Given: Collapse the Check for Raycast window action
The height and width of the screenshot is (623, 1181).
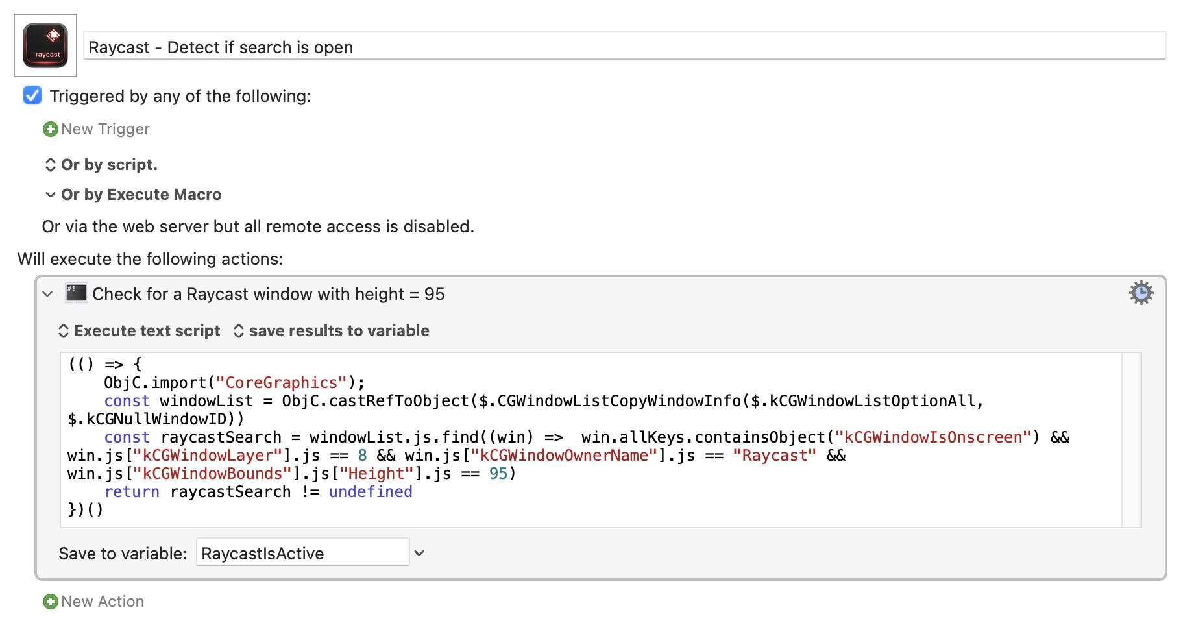Looking at the screenshot, I should click(x=47, y=294).
